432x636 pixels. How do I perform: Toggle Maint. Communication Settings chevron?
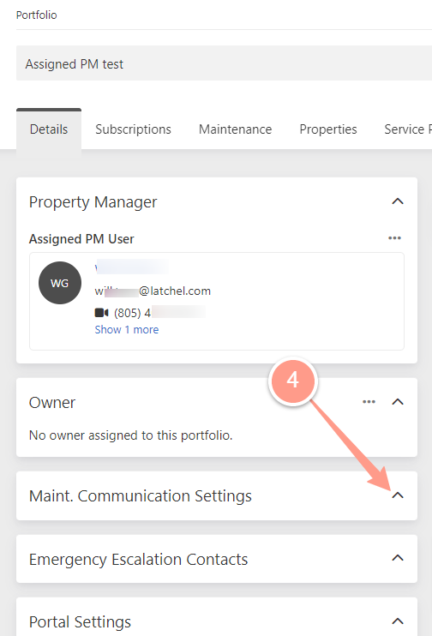pos(398,495)
